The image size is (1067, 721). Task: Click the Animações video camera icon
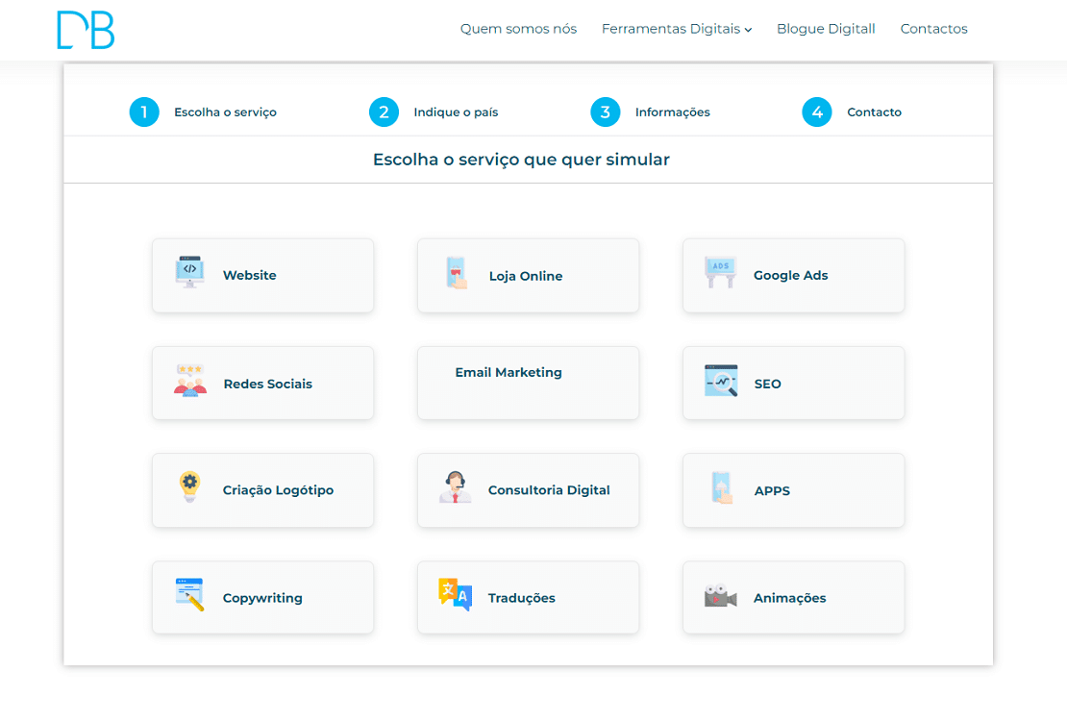(720, 596)
